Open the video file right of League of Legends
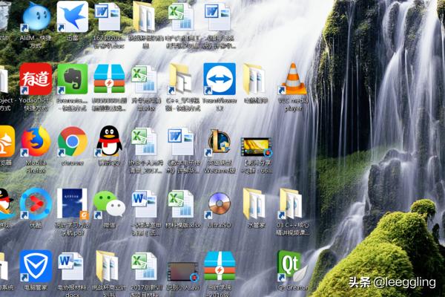This screenshot has height=297, width=445. point(257,147)
